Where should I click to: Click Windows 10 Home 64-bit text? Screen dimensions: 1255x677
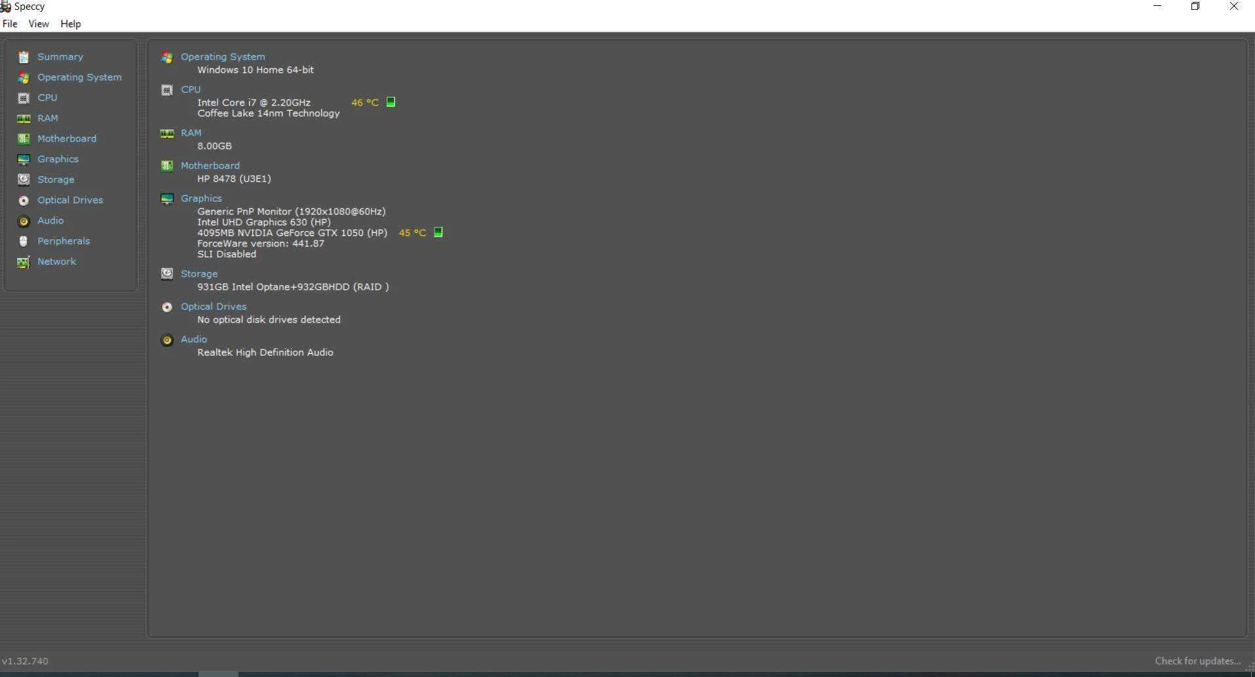pyautogui.click(x=256, y=70)
